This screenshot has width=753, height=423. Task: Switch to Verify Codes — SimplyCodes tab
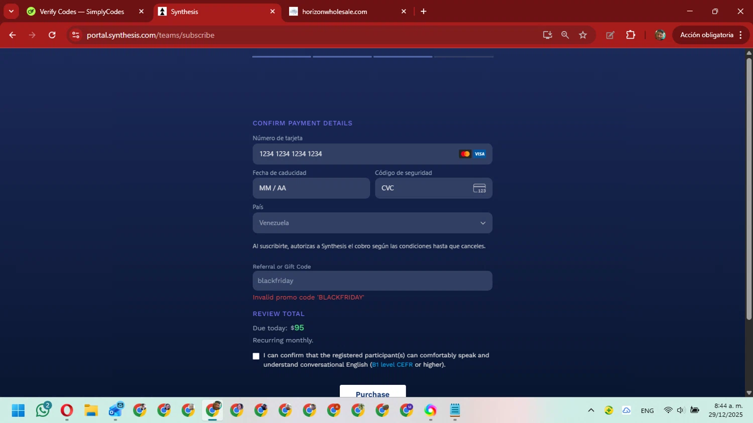point(82,12)
